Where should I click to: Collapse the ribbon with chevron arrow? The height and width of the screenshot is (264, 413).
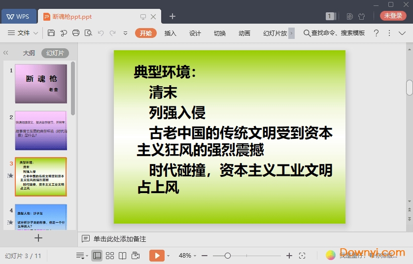pos(402,33)
